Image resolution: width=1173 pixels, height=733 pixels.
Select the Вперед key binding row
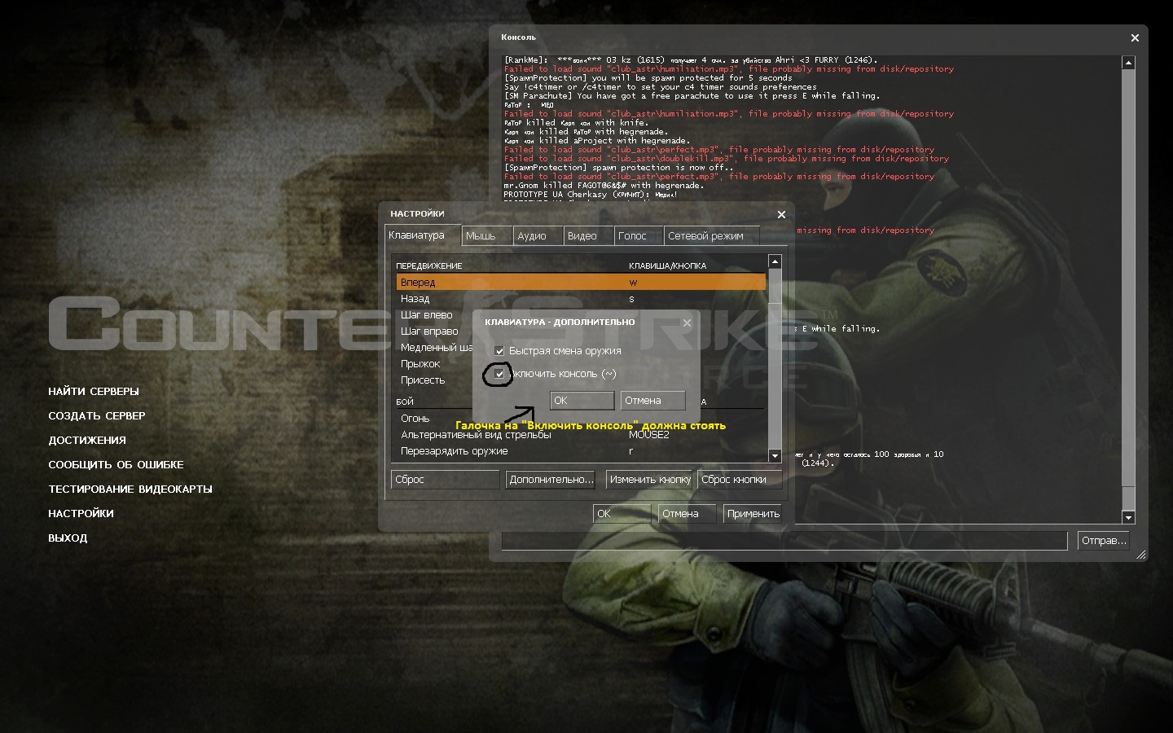(x=581, y=283)
